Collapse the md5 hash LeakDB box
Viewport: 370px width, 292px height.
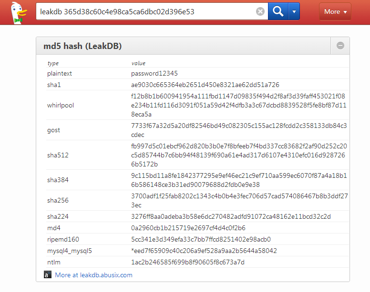coord(340,46)
